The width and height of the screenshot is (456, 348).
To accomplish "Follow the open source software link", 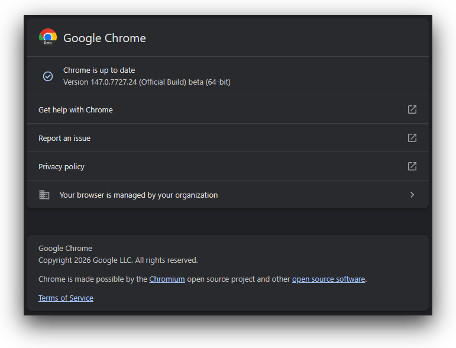I will [328, 279].
